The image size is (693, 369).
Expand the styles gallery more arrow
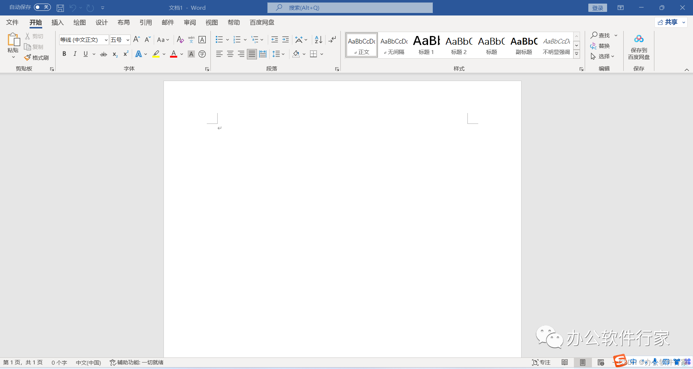(x=577, y=54)
